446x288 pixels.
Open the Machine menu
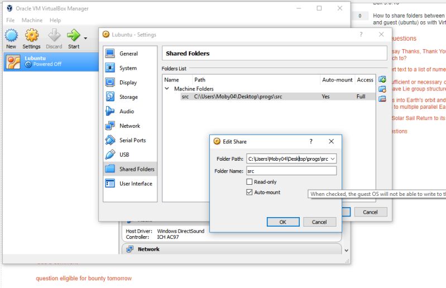coord(32,20)
